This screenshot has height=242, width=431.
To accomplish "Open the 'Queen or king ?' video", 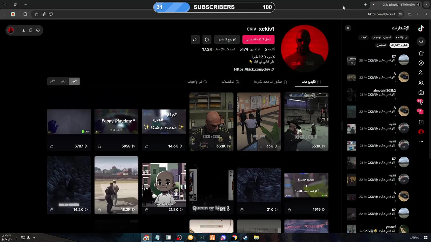I will pos(211,185).
